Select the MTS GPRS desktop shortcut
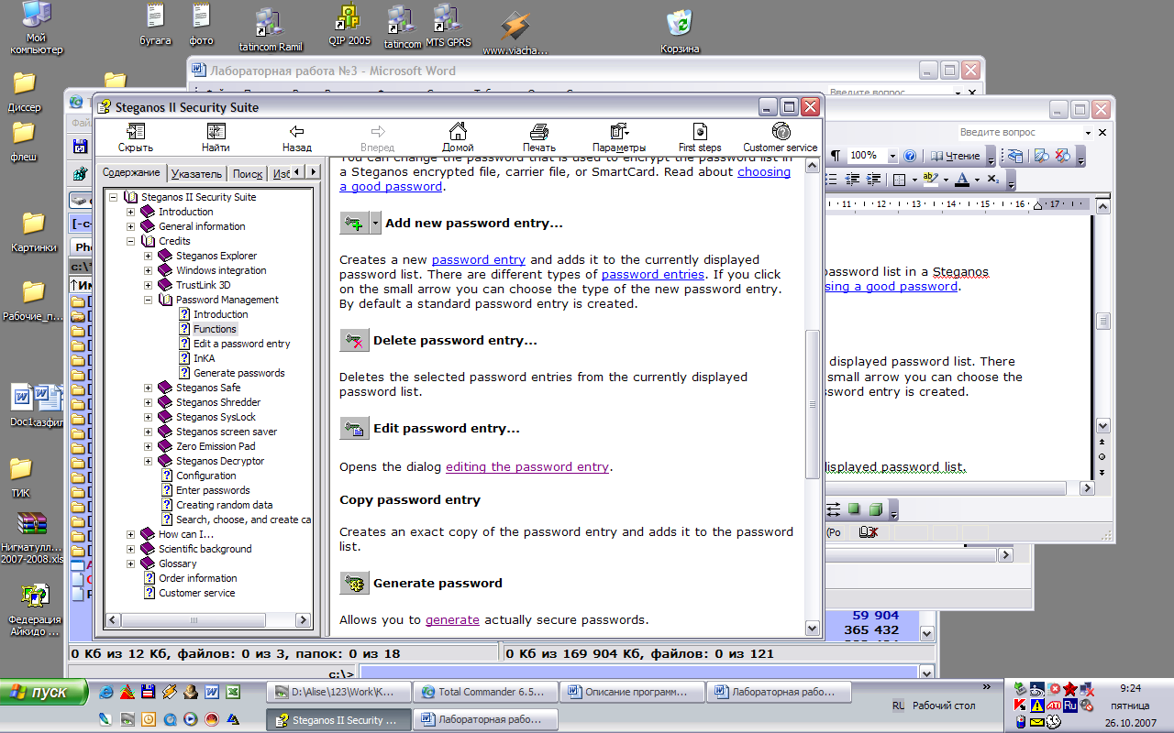The height and width of the screenshot is (733, 1174). [447, 27]
